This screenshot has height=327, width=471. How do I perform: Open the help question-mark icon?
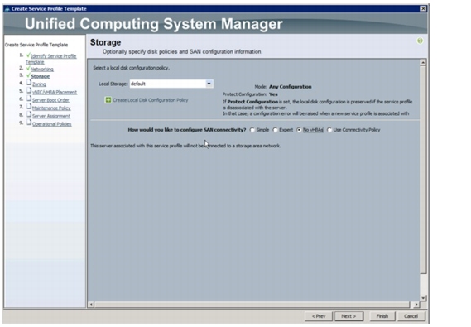point(420,41)
